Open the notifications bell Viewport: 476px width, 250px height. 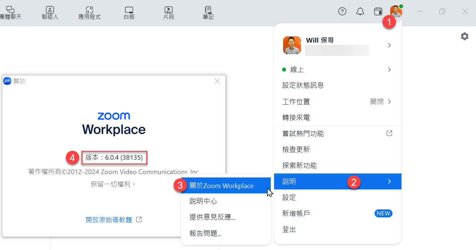(x=360, y=11)
